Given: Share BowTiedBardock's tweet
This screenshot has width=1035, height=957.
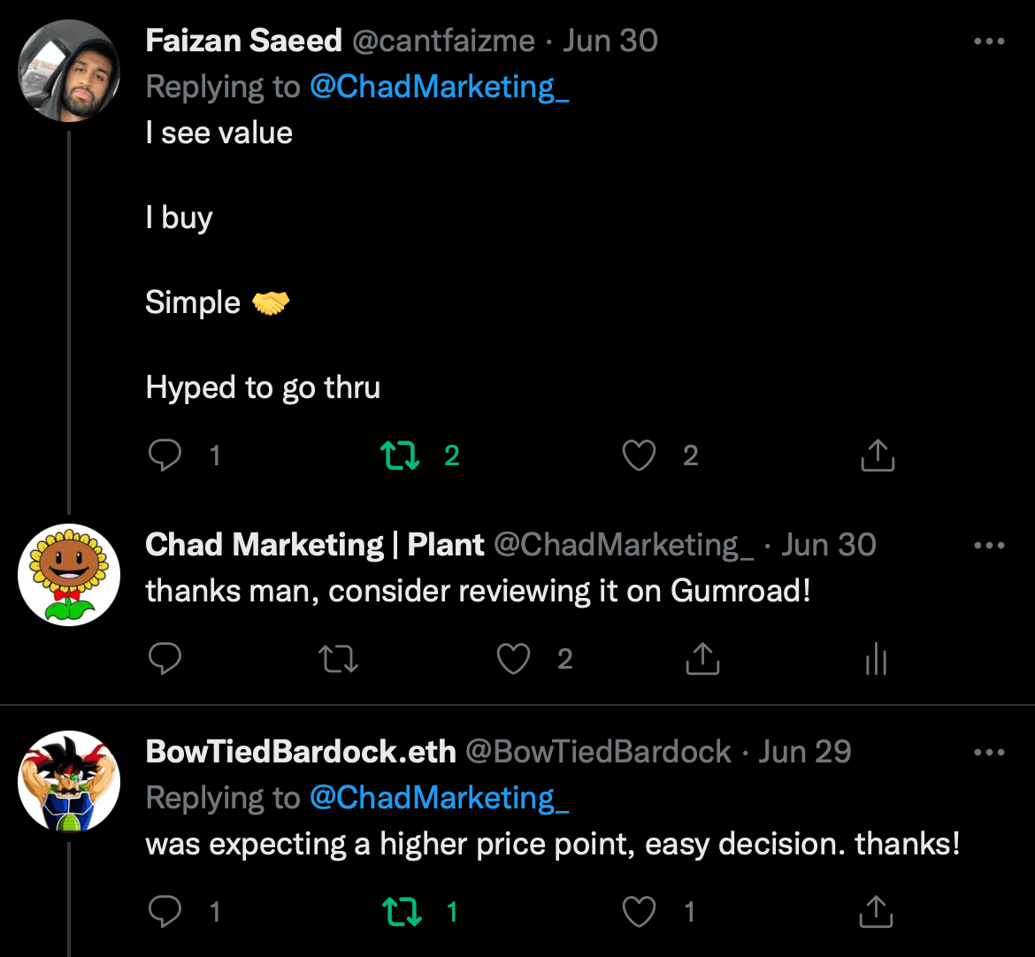Looking at the screenshot, I should point(878,912).
